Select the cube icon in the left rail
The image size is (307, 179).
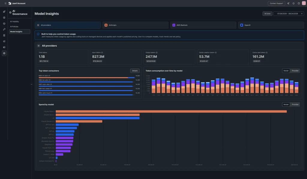(4, 24)
